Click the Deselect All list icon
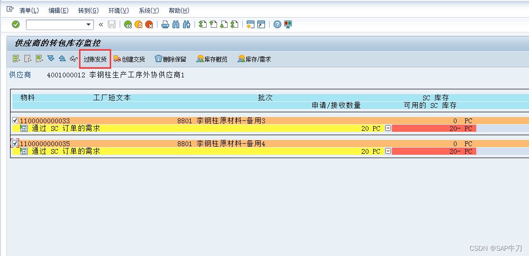 (x=28, y=59)
